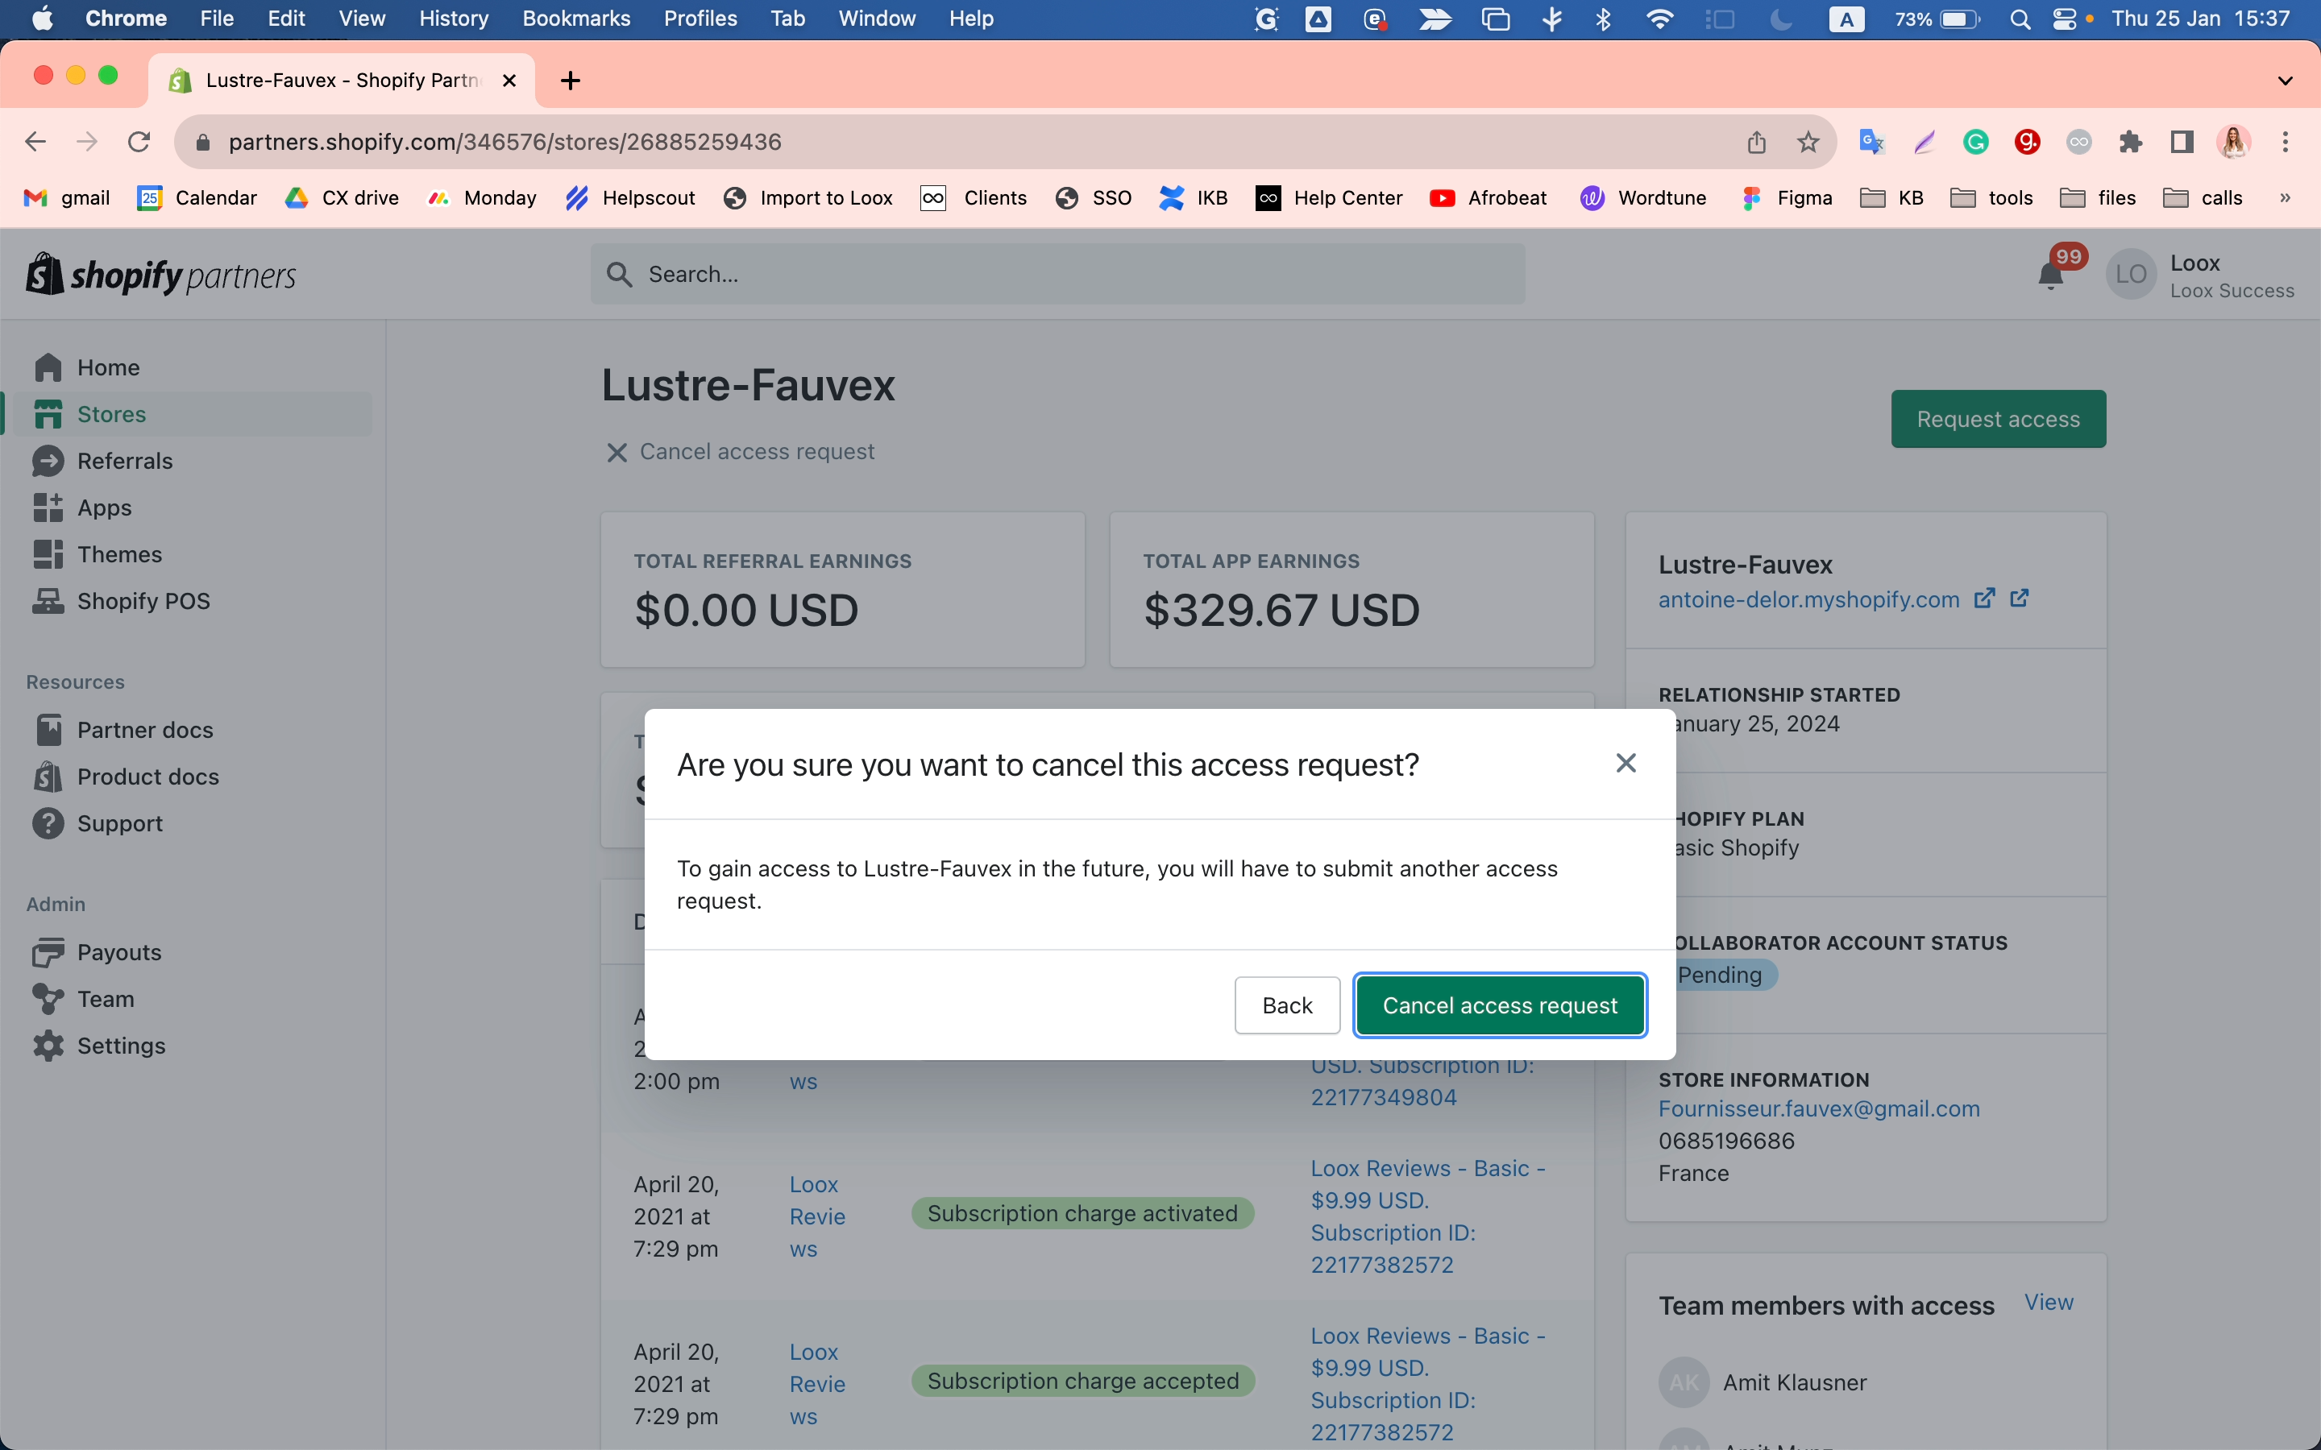Open macOS Control Center toggle icon
Screen dimensions: 2321x1450
[2064, 19]
